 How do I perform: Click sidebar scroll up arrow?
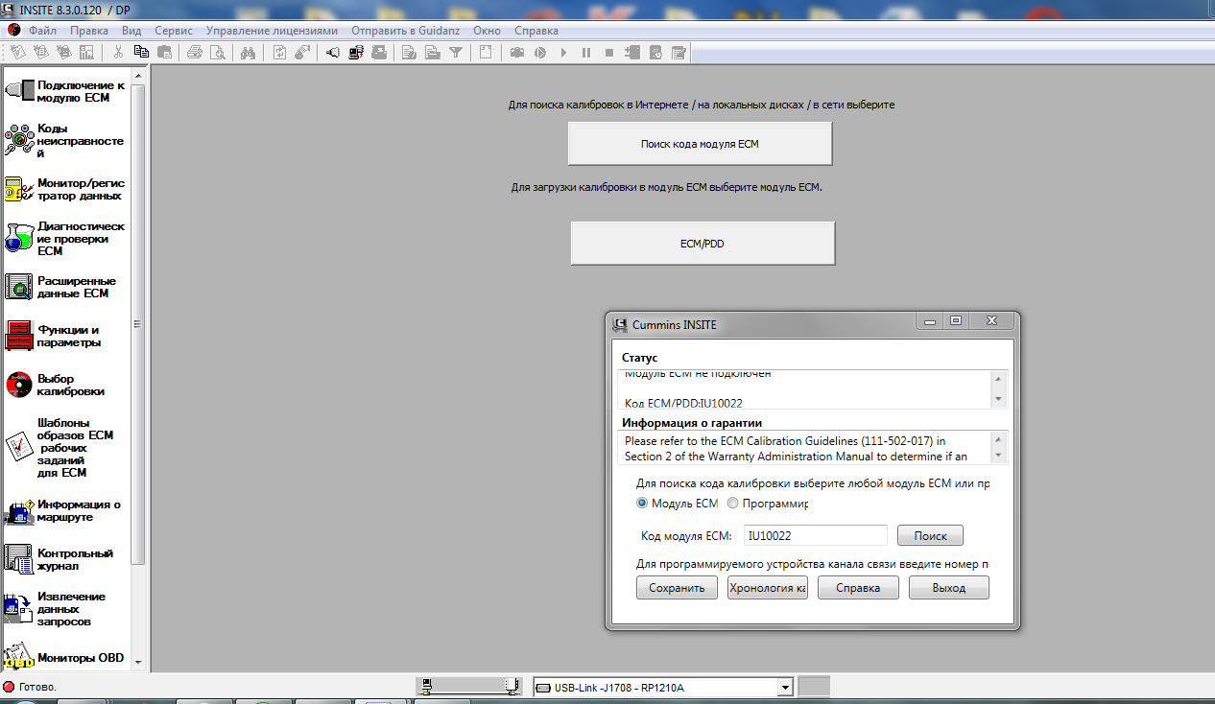136,75
